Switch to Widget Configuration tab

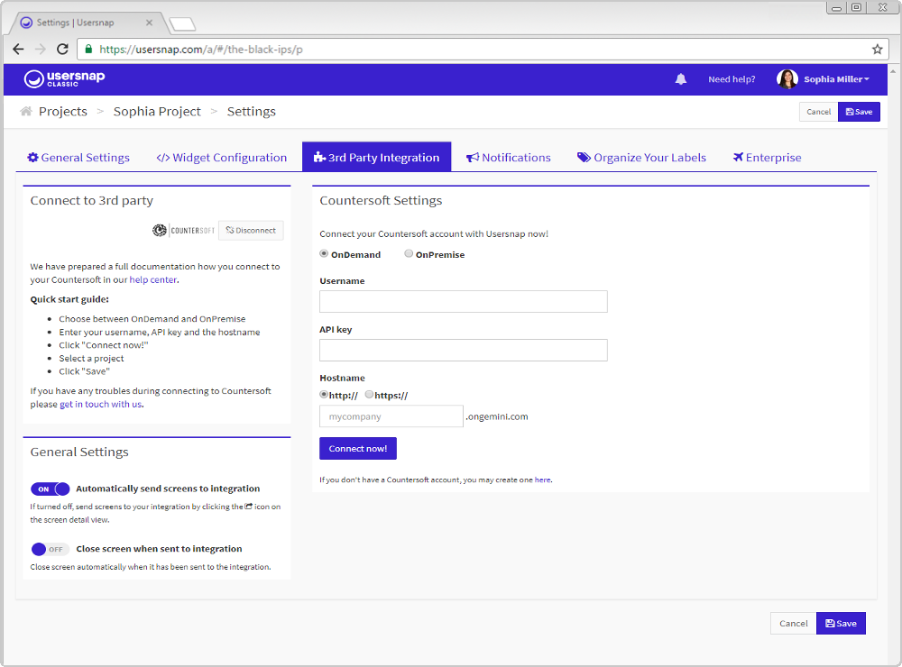[222, 158]
